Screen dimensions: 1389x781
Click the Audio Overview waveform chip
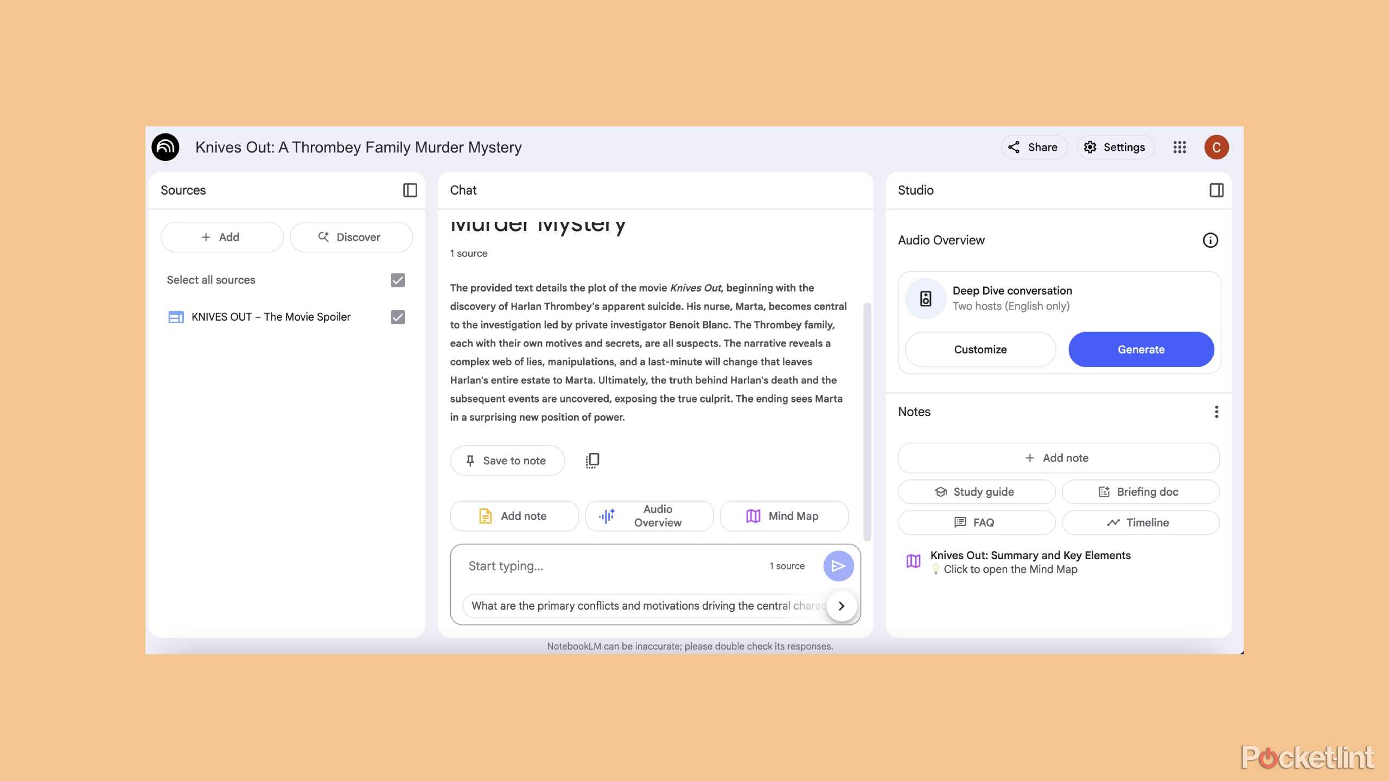(x=649, y=516)
